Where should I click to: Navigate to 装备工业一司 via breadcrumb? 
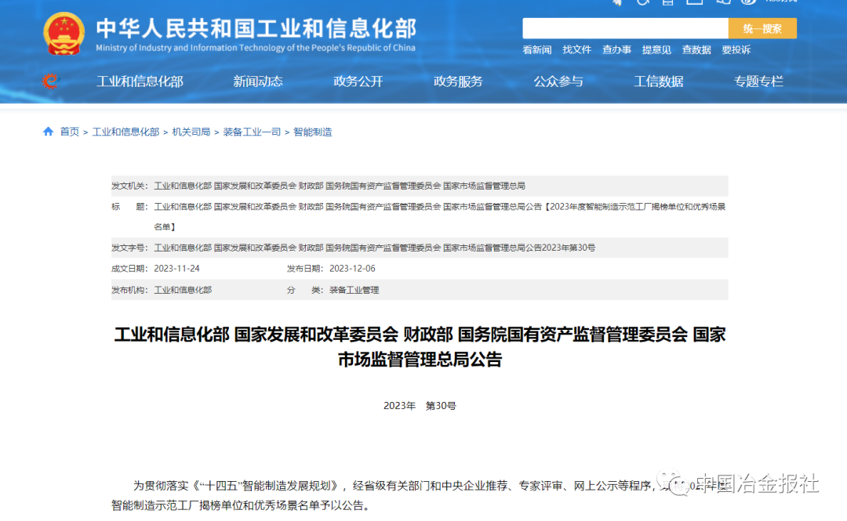click(251, 132)
